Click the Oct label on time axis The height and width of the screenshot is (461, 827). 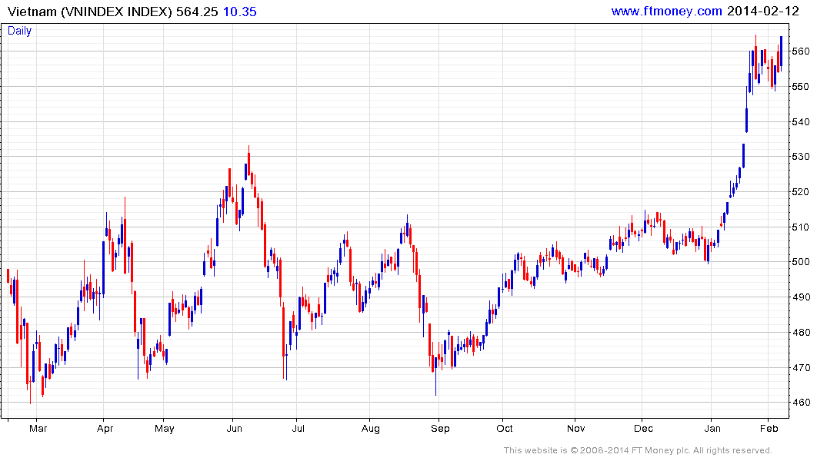504,428
